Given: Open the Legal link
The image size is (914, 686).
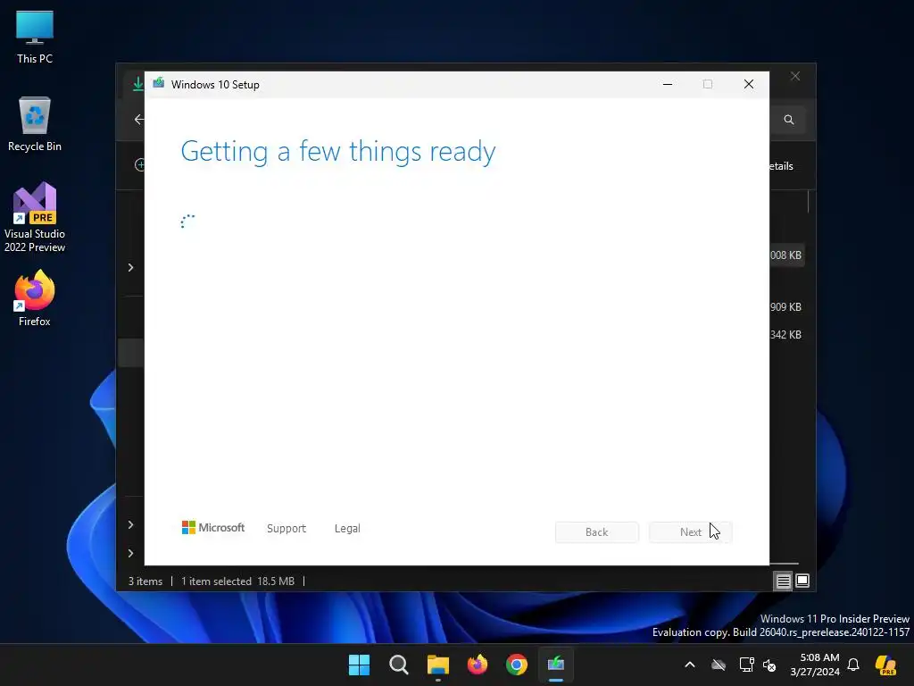Looking at the screenshot, I should tap(347, 529).
